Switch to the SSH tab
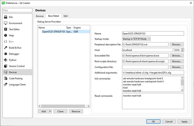This screenshot has width=194, height=126. pos(65,16)
